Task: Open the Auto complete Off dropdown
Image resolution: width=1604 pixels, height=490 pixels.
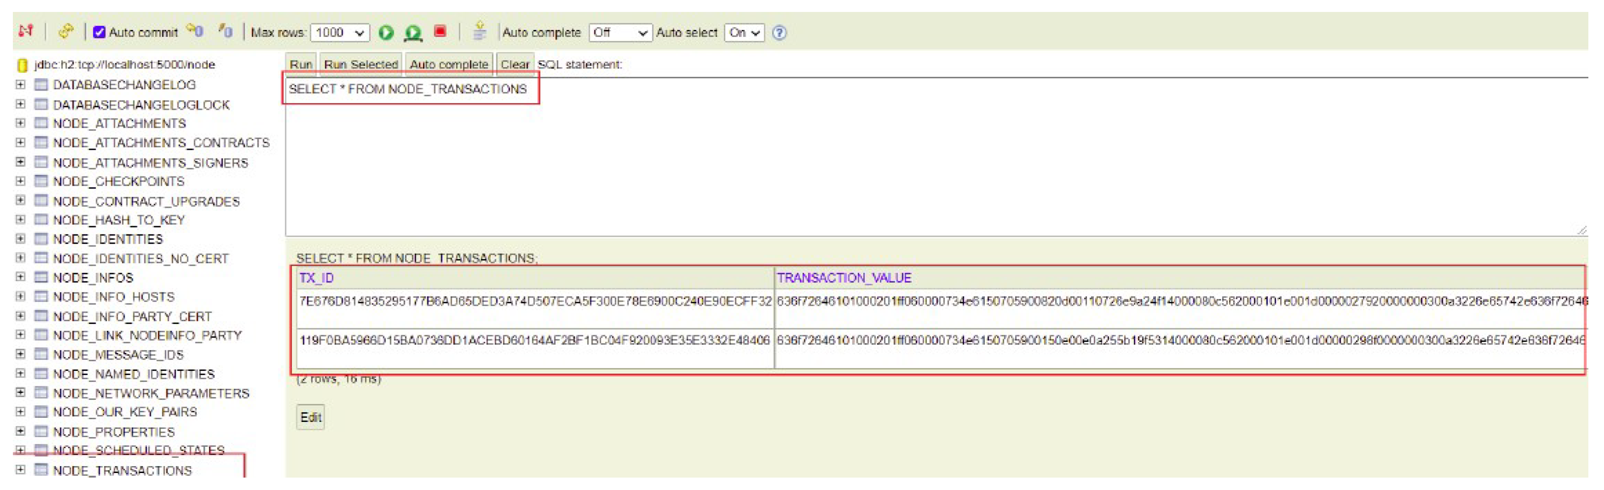Action: click(620, 32)
